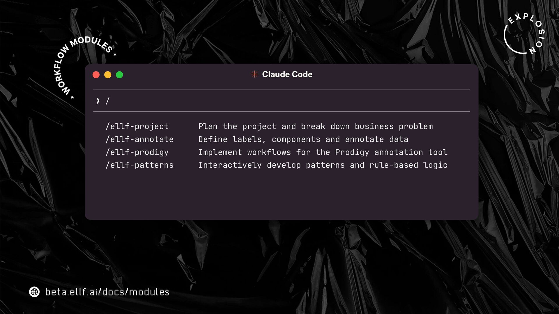Click the globe icon beside the URL
The height and width of the screenshot is (314, 559).
34,292
